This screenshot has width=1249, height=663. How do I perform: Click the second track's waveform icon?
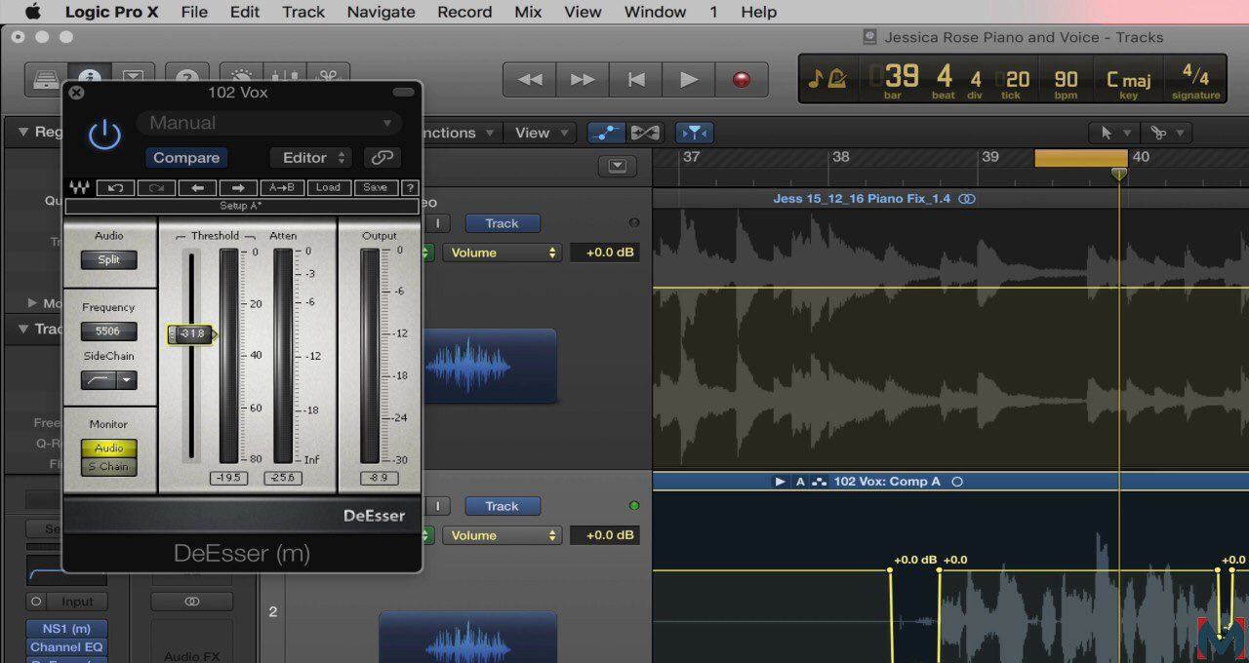click(468, 639)
